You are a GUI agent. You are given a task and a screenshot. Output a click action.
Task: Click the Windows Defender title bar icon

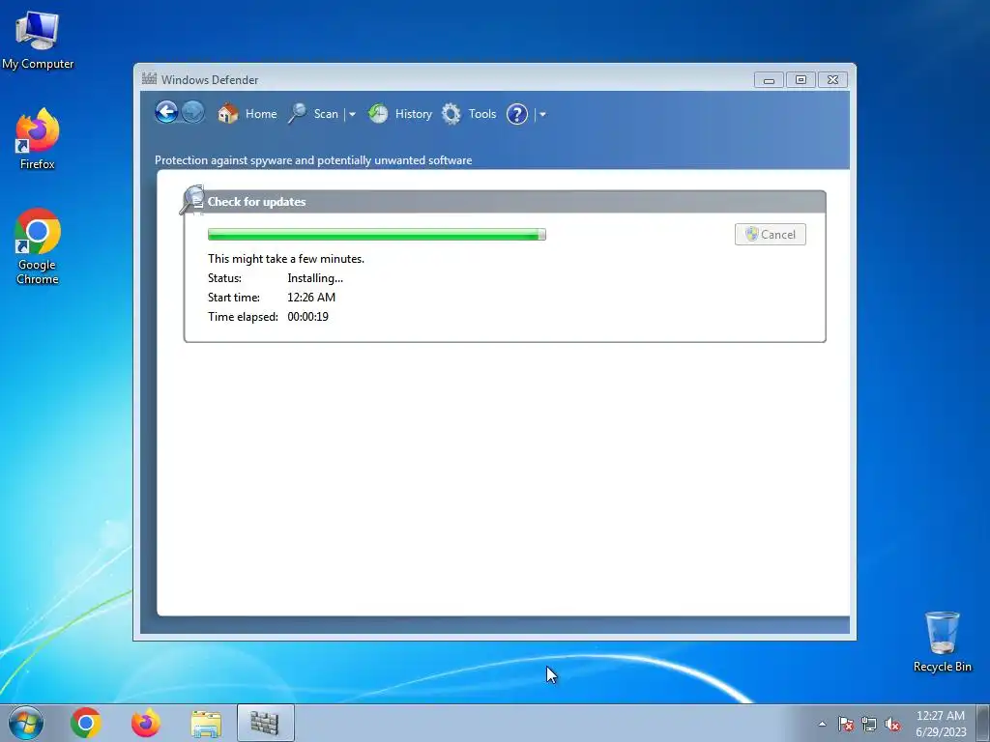point(149,79)
